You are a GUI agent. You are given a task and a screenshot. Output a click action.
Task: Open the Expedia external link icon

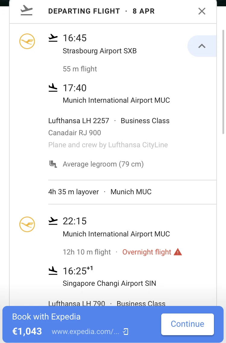(125, 332)
